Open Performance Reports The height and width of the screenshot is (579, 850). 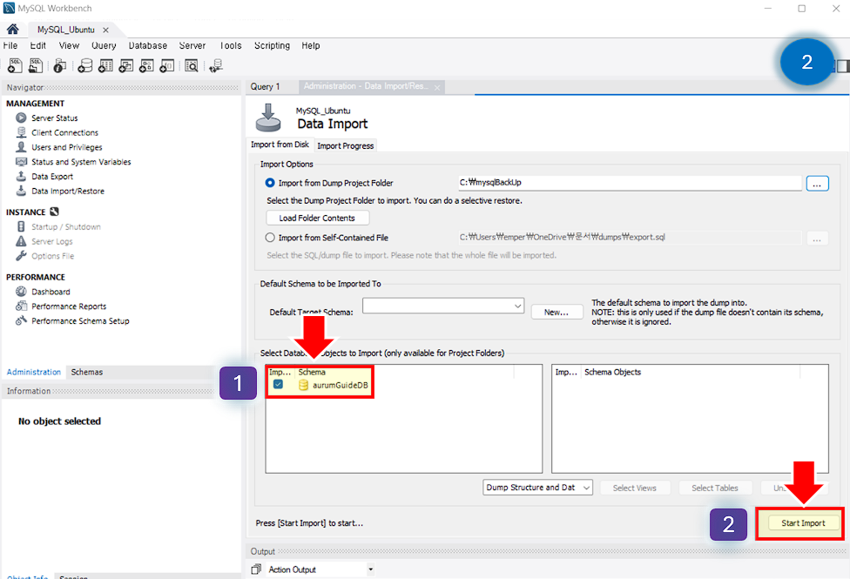pyautogui.click(x=69, y=306)
